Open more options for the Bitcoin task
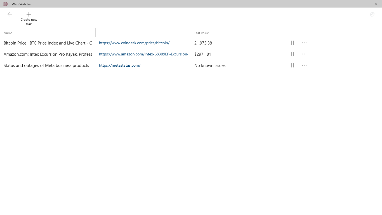This screenshot has height=215, width=382. coord(305,43)
